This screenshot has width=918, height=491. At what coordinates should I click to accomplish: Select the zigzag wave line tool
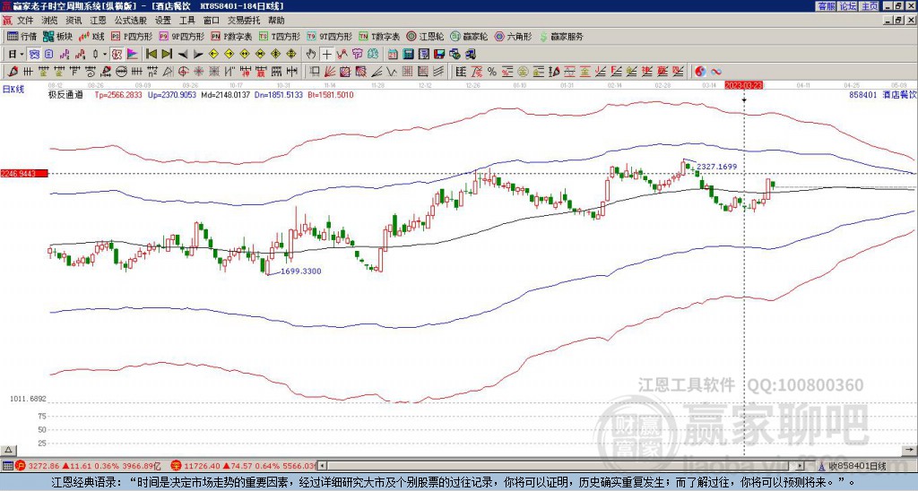[x=391, y=72]
